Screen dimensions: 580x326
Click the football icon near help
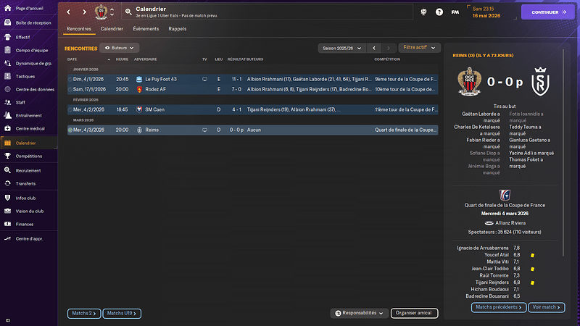(423, 12)
